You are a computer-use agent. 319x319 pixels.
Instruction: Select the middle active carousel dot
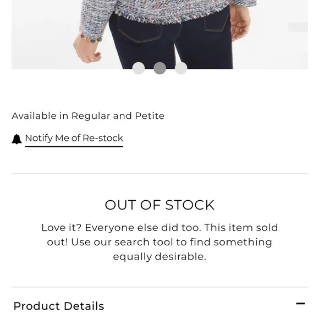159,68
